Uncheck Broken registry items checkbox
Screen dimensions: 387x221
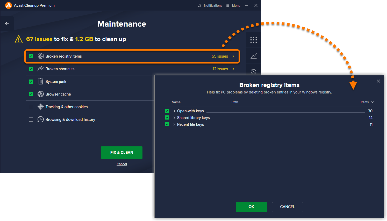click(31, 56)
